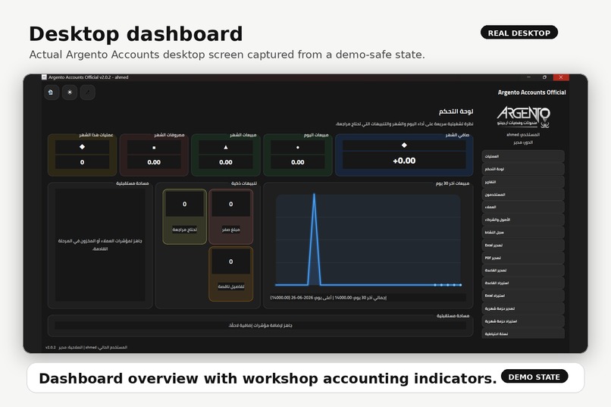The width and height of the screenshot is (611, 407).
Task: Go to المستخدمون in the sidebar
Action: (x=523, y=194)
